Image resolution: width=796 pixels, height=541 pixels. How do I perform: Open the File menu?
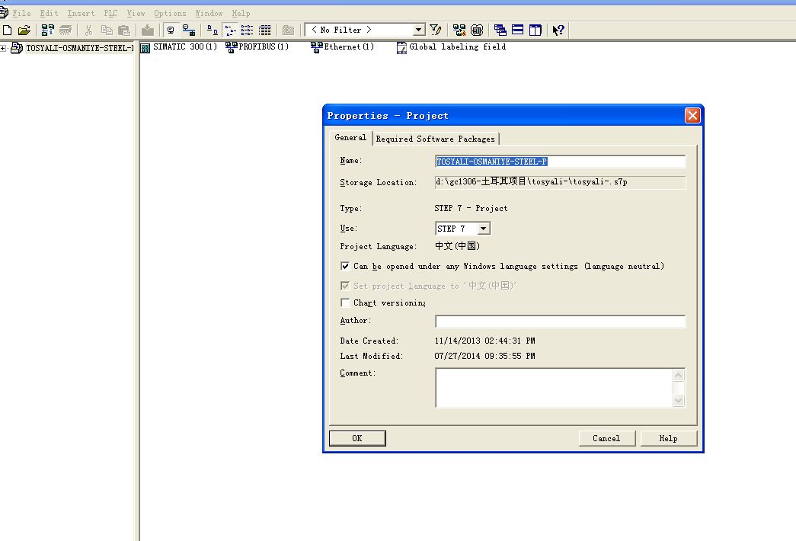(21, 13)
